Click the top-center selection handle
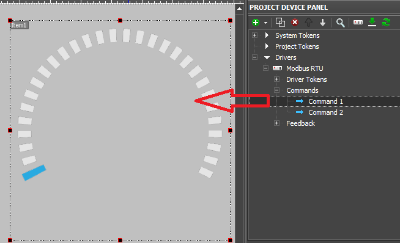This screenshot has height=243, width=400. pos(120,20)
